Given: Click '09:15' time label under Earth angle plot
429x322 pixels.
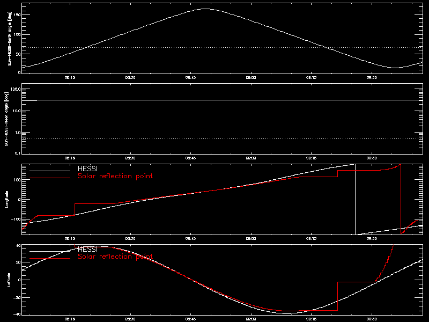Looking at the screenshot, I should coord(312,78).
